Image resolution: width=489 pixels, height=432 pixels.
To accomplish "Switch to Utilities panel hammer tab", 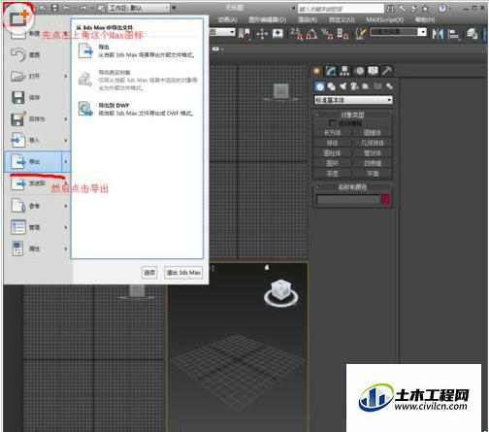I will tap(387, 71).
